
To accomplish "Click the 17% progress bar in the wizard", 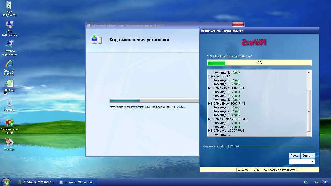I will pyautogui.click(x=259, y=63).
